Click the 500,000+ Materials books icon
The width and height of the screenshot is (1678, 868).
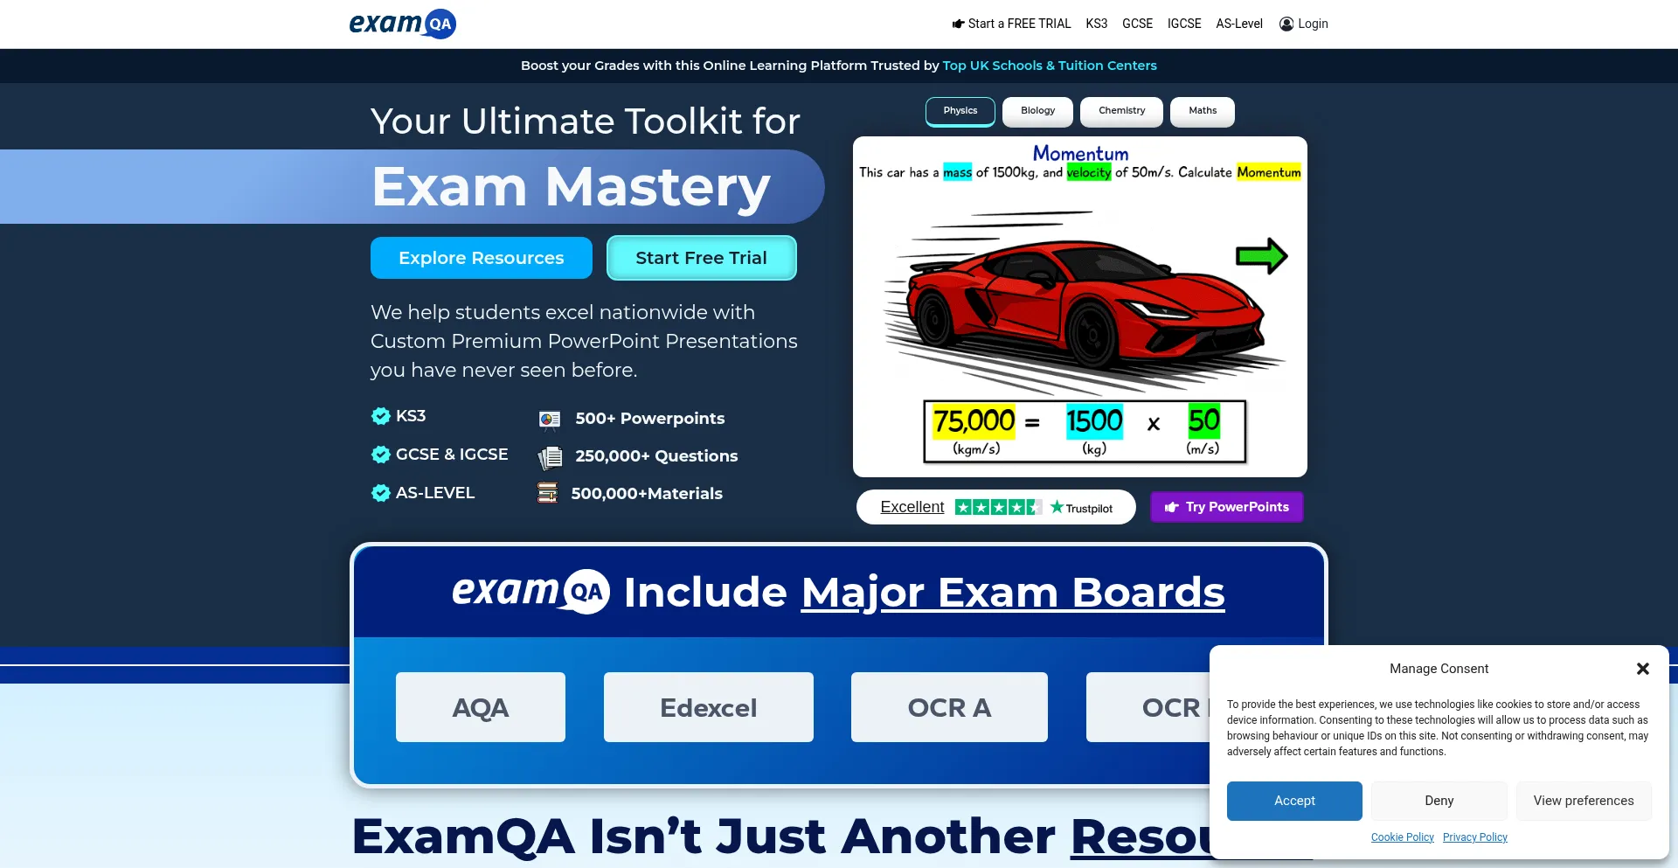point(547,493)
